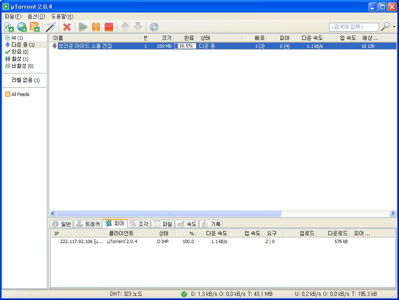
Task: Click the 다운로드 column header in peers
Action: point(333,234)
